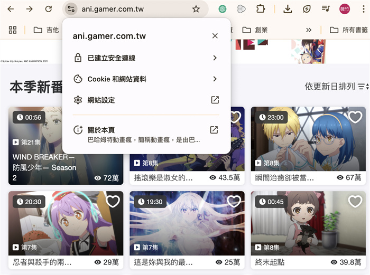This screenshot has width=370, height=275.
Task: Click the 43.5萬 view count
Action: (225, 177)
